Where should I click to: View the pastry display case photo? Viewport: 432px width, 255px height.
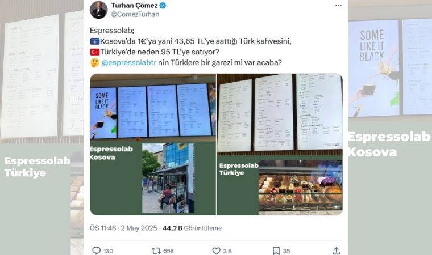[x=300, y=188]
